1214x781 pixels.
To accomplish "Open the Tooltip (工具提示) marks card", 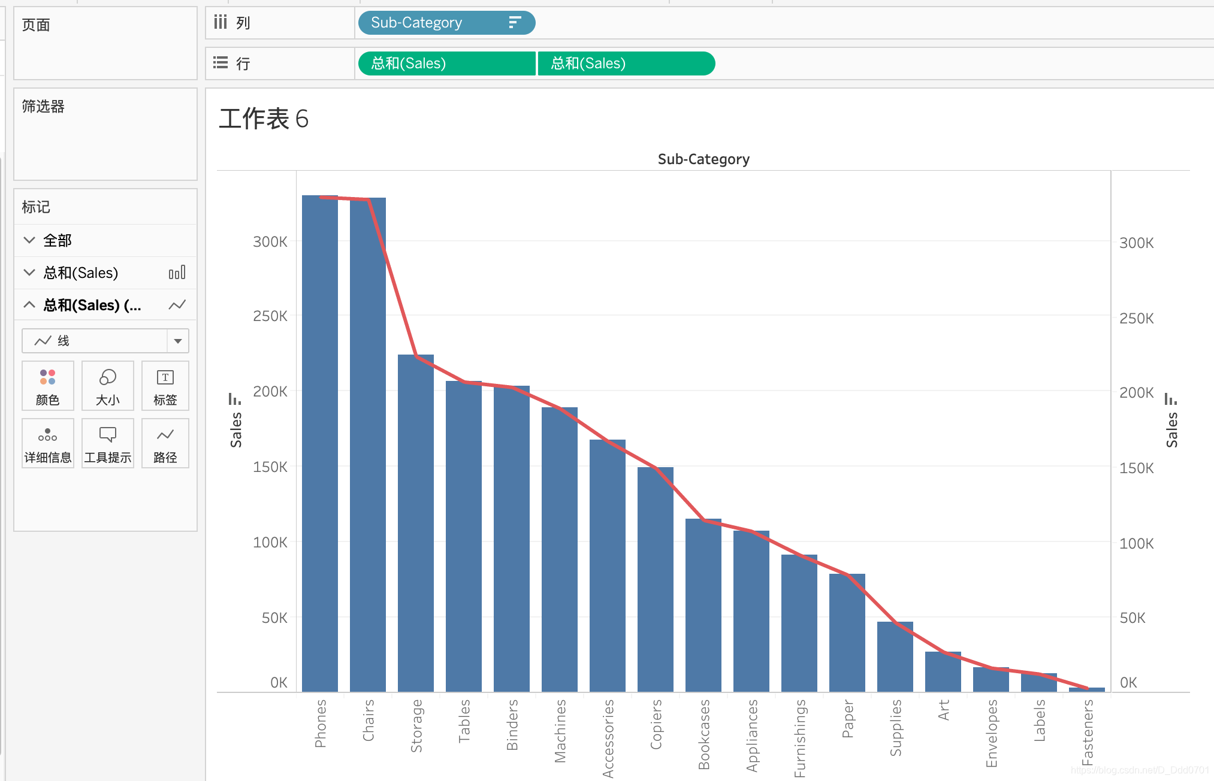I will pyautogui.click(x=108, y=443).
